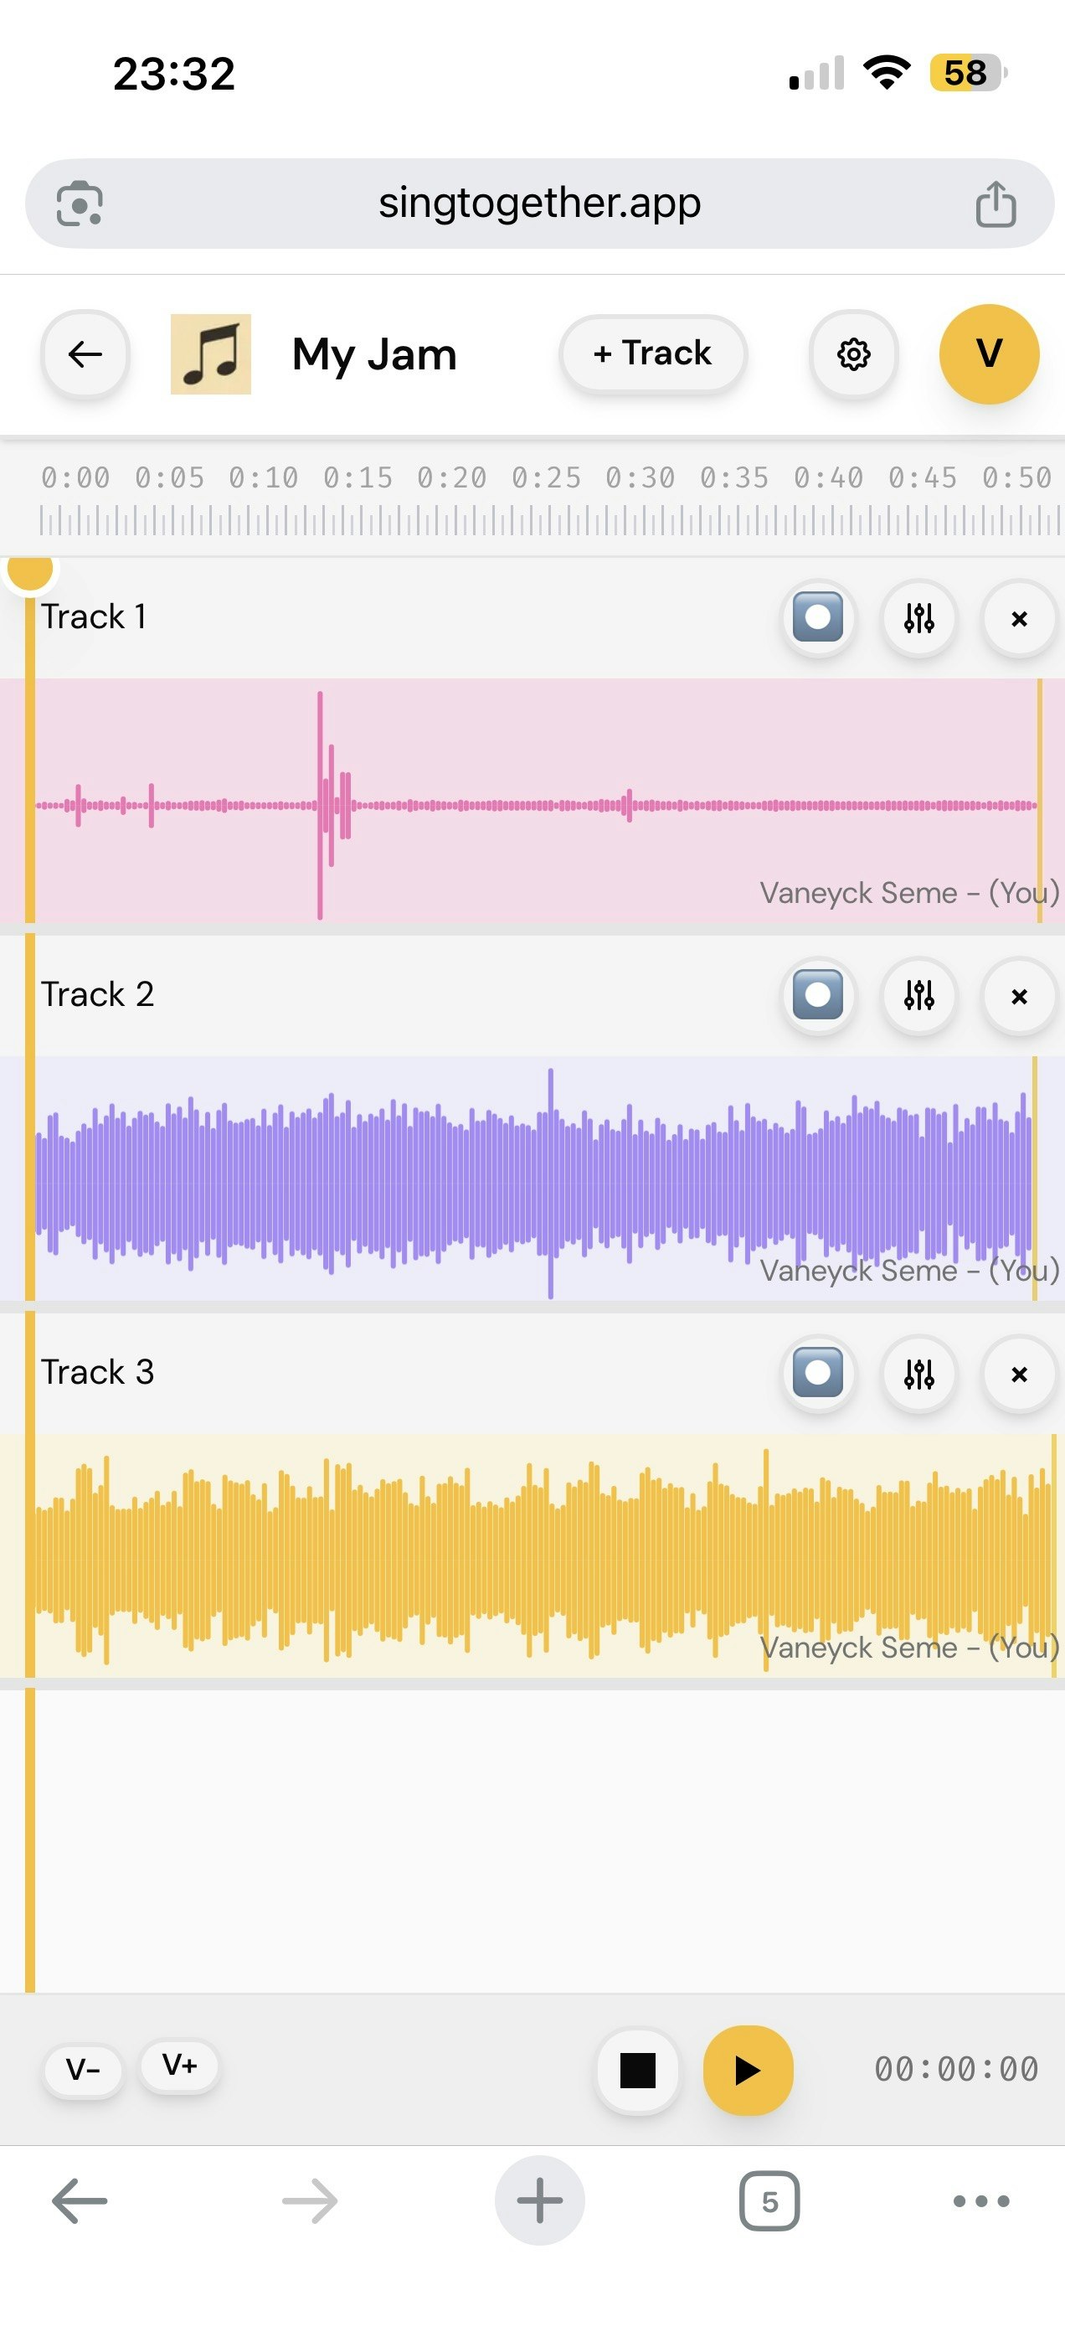Open mixer controls for Track 3

918,1375
